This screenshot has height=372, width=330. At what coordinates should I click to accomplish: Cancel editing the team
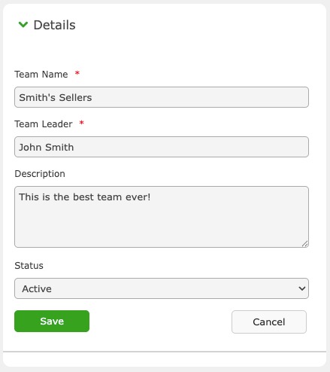pos(269,322)
